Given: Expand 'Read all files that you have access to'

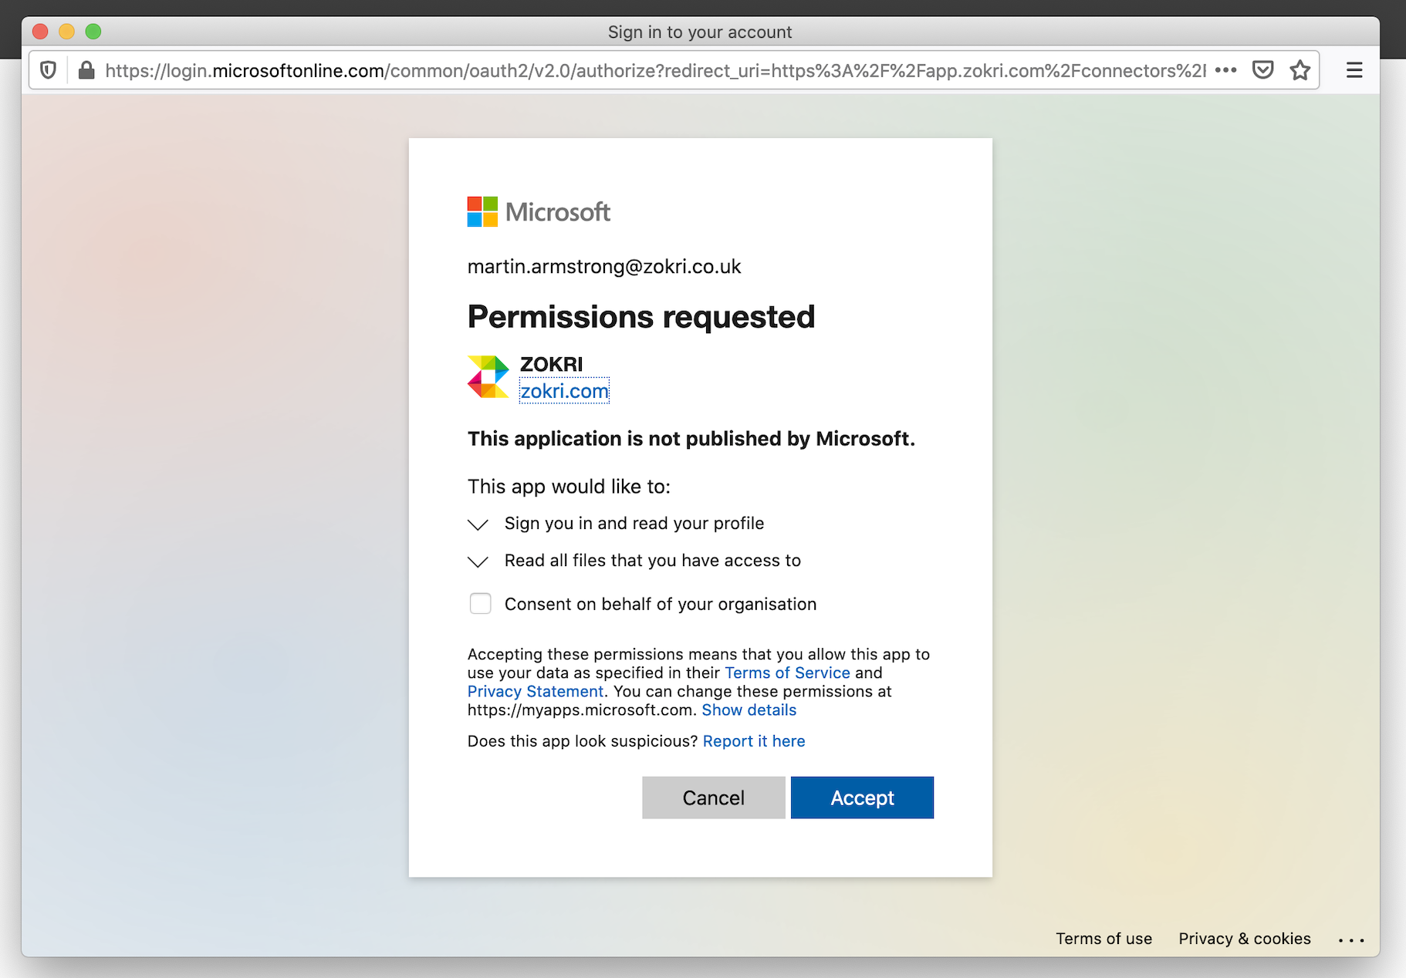Looking at the screenshot, I should (478, 562).
